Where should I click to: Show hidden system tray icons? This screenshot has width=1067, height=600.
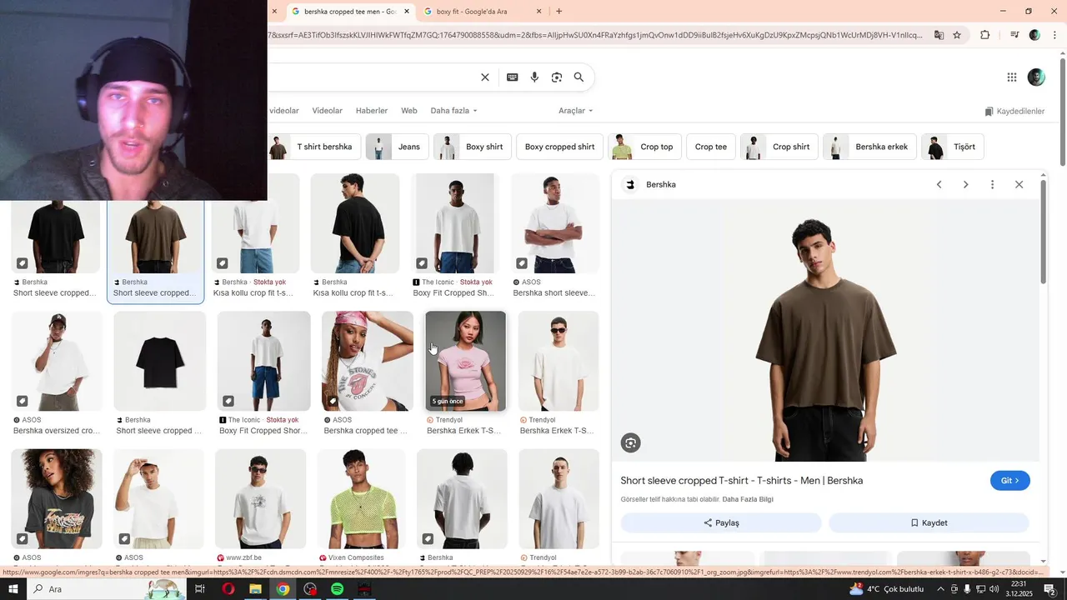(x=940, y=589)
